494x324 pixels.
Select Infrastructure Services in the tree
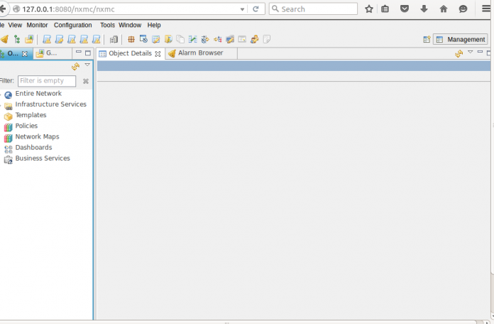(x=50, y=104)
